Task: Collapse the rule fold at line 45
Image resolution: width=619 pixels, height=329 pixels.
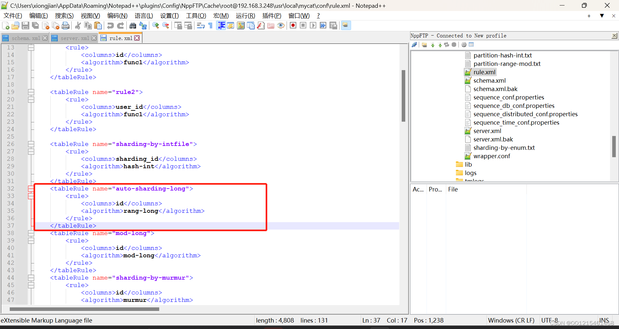Action: pos(31,285)
